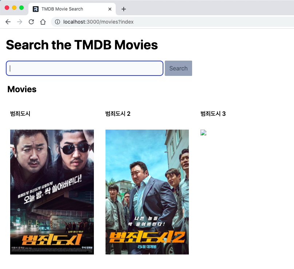This screenshot has width=294, height=269.
Task: Click the browser forward arrow
Action: tap(20, 22)
